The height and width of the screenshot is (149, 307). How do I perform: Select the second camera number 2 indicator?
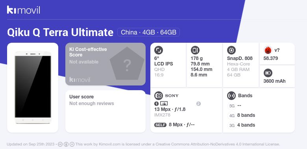point(198,104)
